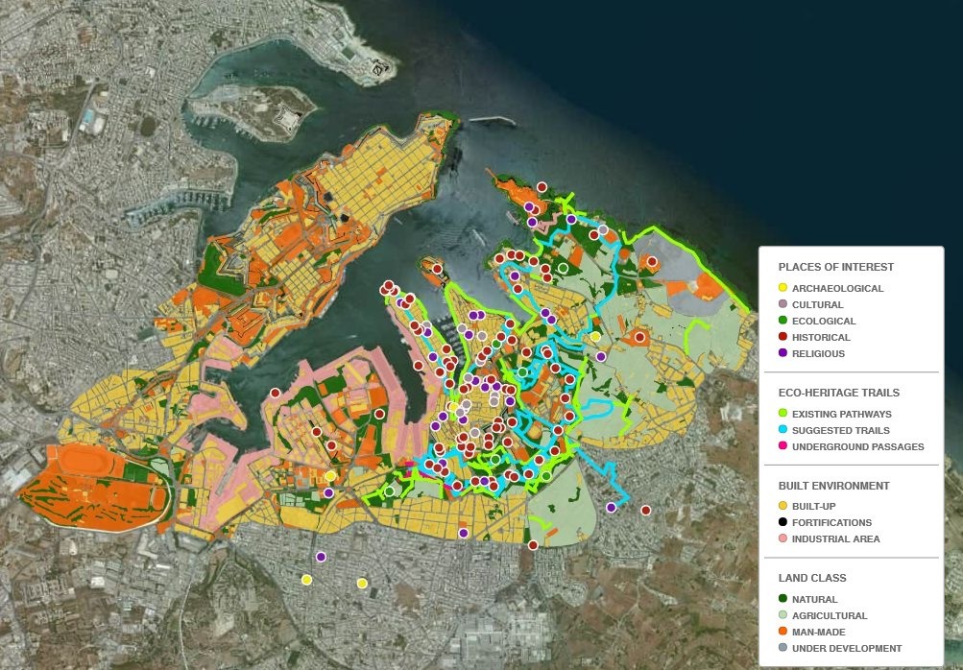The height and width of the screenshot is (670, 963).
Task: Pick the orange Man-Made color swatch
Action: pos(782,632)
